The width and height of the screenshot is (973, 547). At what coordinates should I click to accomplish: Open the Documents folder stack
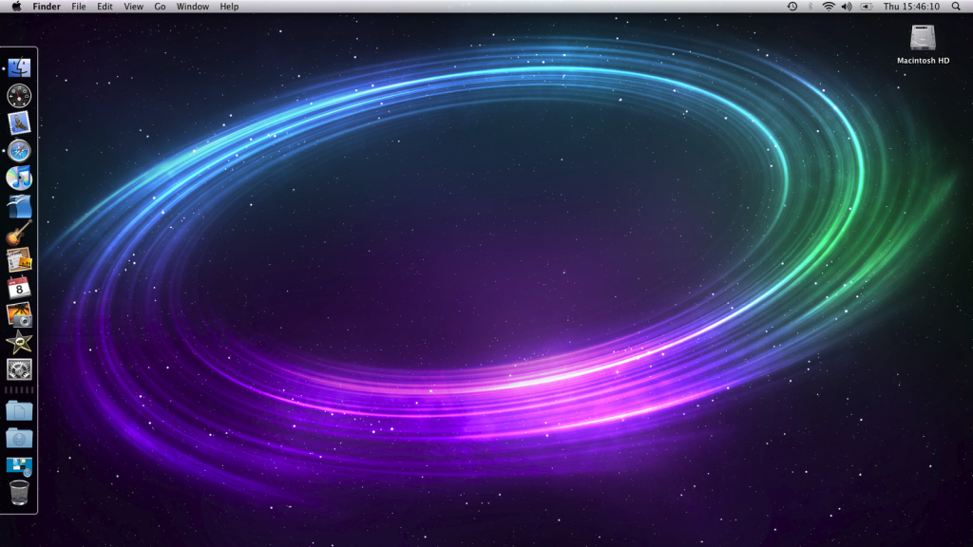[19, 410]
